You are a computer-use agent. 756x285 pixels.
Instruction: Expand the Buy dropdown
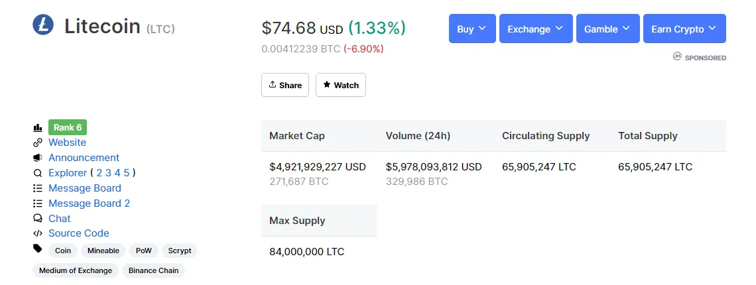click(x=472, y=29)
